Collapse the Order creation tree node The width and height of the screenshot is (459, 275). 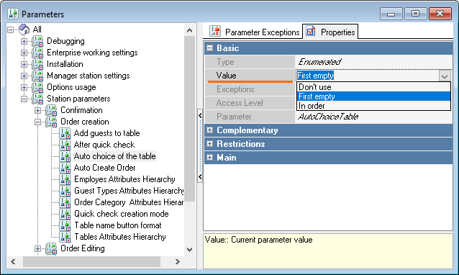pos(37,122)
